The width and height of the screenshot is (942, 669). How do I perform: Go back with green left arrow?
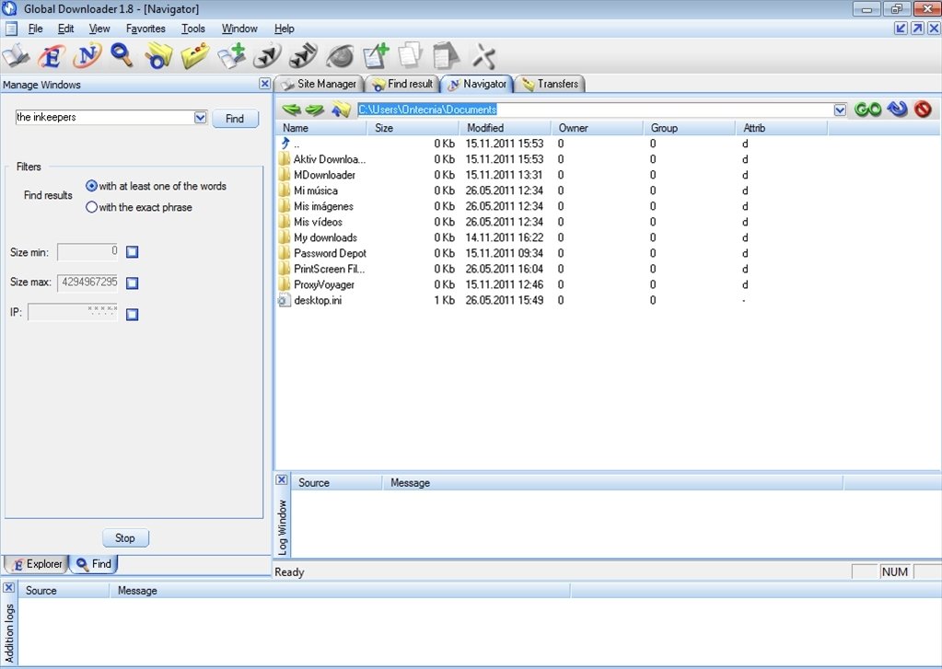click(291, 110)
